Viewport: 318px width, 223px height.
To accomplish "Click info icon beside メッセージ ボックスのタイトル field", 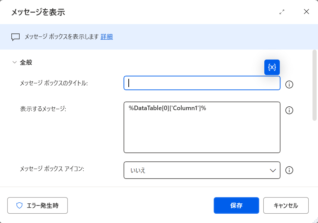I will pyautogui.click(x=289, y=84).
